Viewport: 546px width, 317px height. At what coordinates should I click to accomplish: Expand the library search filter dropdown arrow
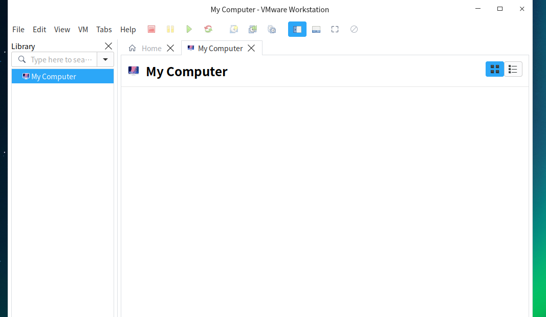point(105,59)
